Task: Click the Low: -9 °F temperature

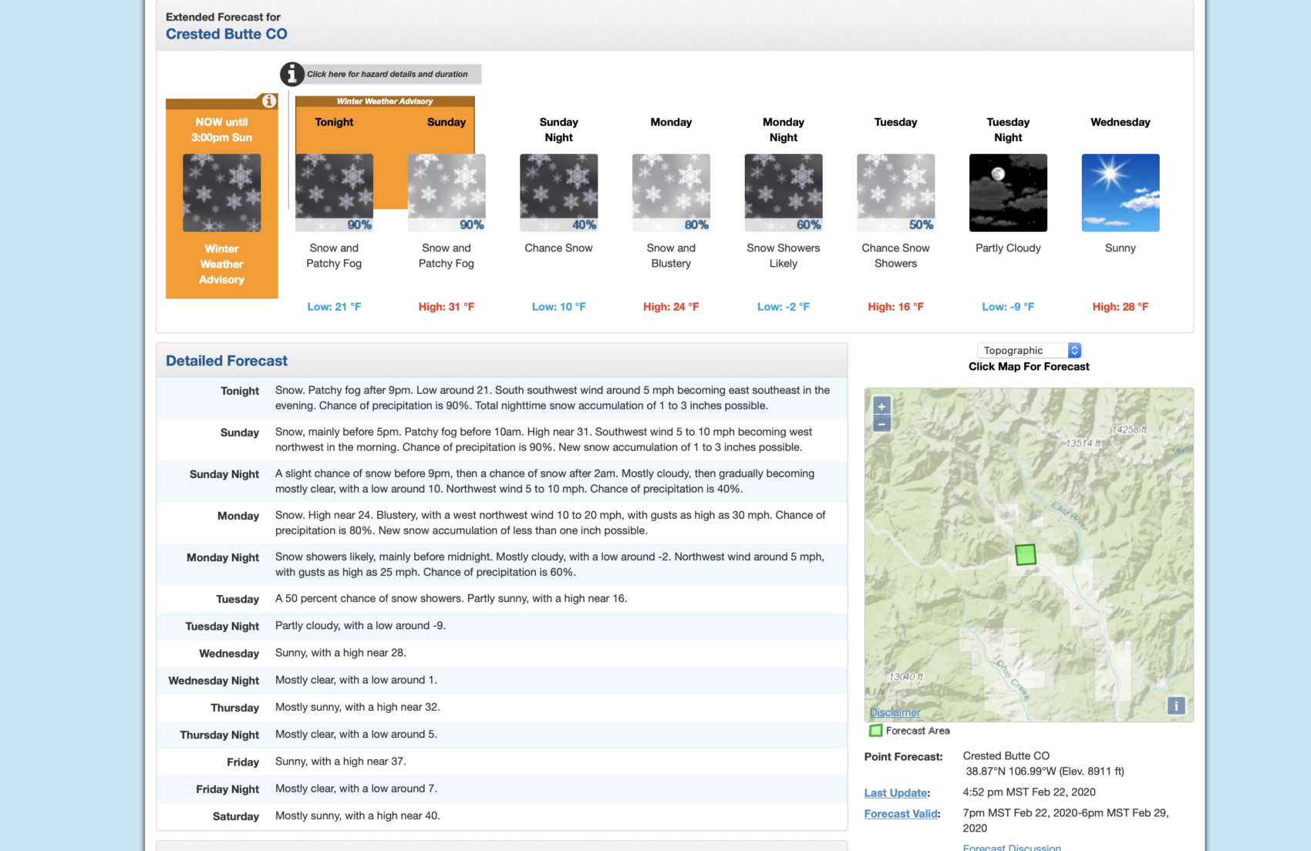Action: [1008, 307]
